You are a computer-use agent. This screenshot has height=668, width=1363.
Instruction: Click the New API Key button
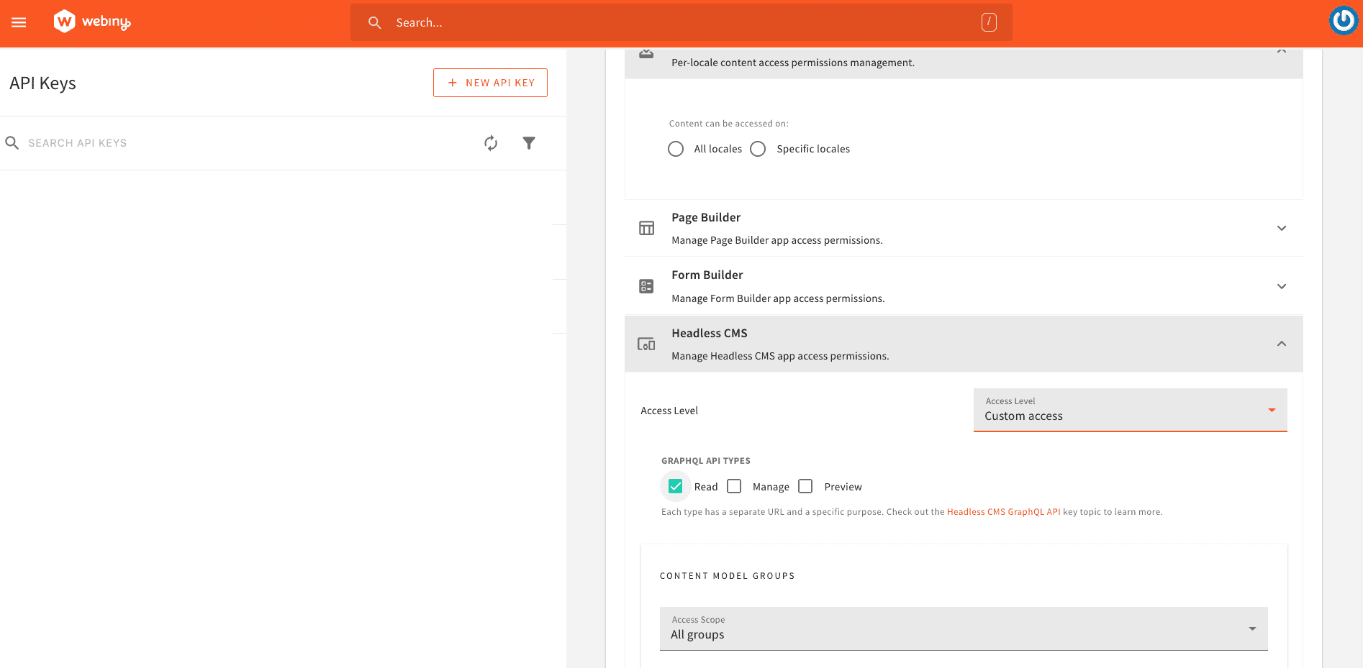point(490,83)
